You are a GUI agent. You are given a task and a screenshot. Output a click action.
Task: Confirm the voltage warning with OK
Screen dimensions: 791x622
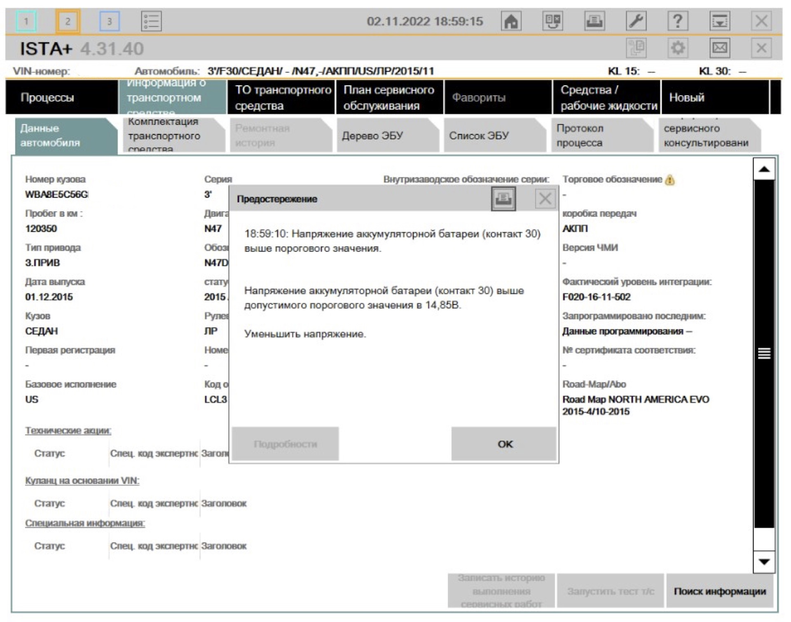[504, 444]
